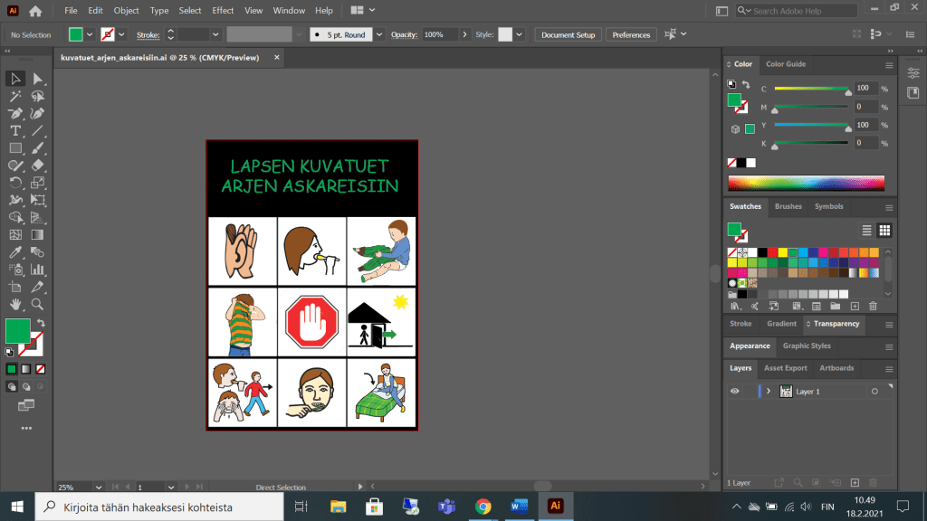The width and height of the screenshot is (927, 521).
Task: Open Preferences from control bar
Action: 631,34
